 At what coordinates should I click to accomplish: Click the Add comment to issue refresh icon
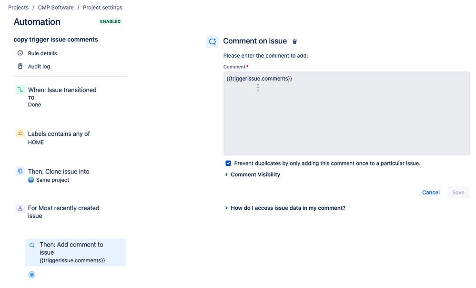[x=32, y=245]
